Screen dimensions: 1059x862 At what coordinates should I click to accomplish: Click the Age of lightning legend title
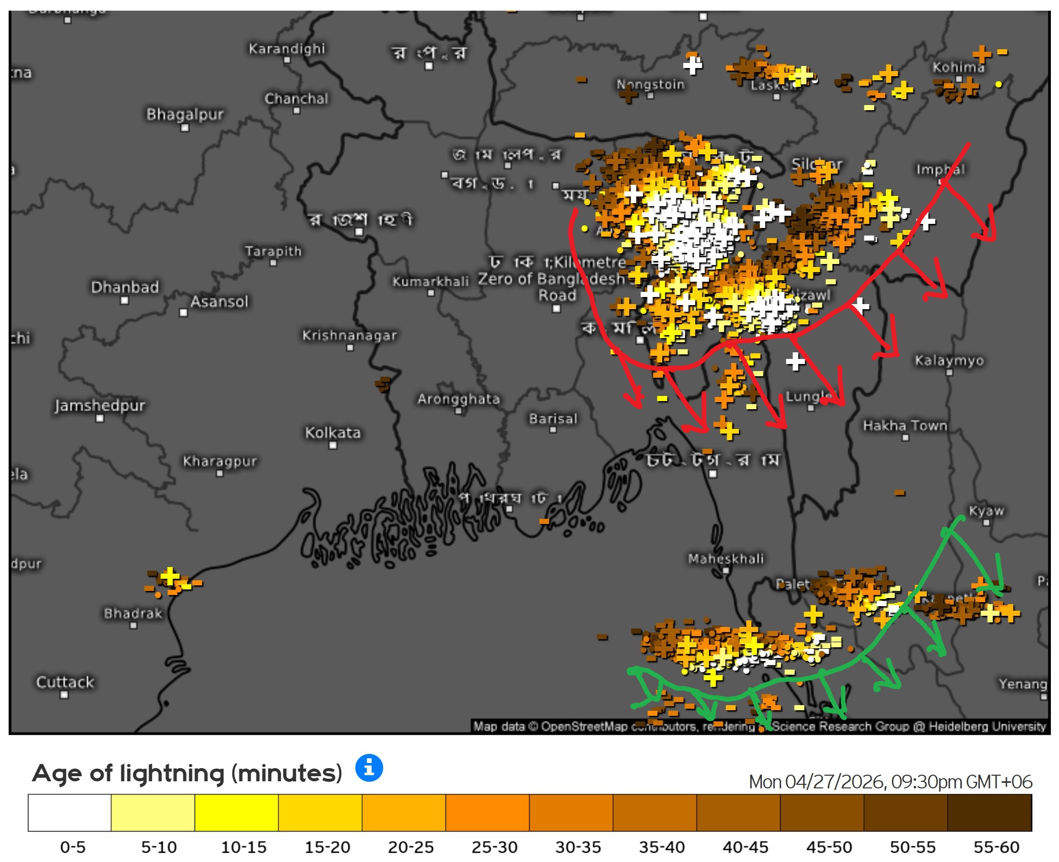(187, 773)
